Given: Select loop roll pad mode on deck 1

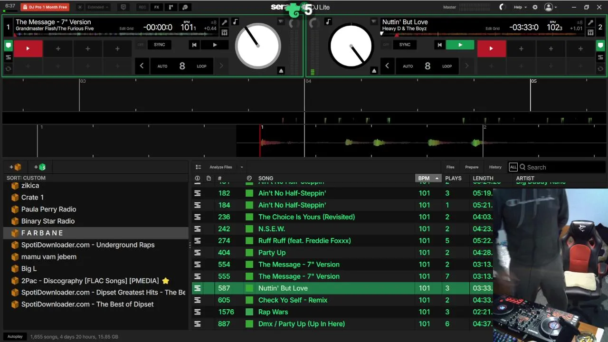Looking at the screenshot, I should 8,69.
